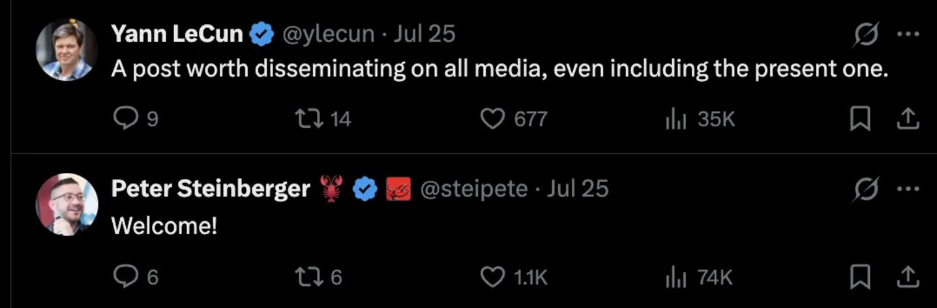
Task: Bookmark Yann LeCun's post
Action: pos(861,119)
